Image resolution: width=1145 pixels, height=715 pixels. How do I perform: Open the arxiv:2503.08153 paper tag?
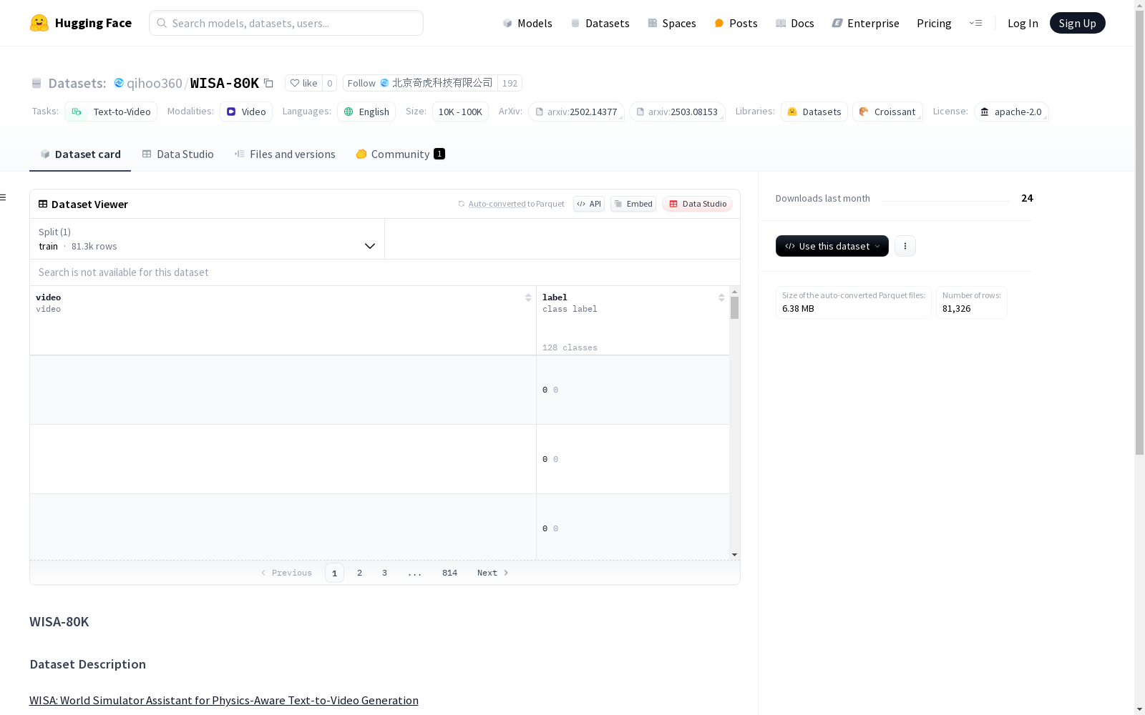coord(677,112)
